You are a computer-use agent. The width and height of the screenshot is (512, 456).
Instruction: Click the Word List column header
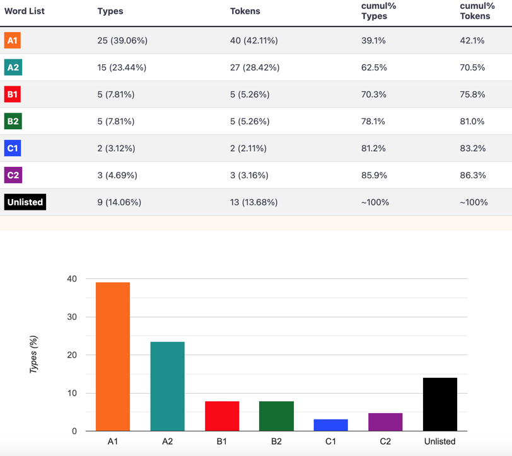tap(25, 11)
